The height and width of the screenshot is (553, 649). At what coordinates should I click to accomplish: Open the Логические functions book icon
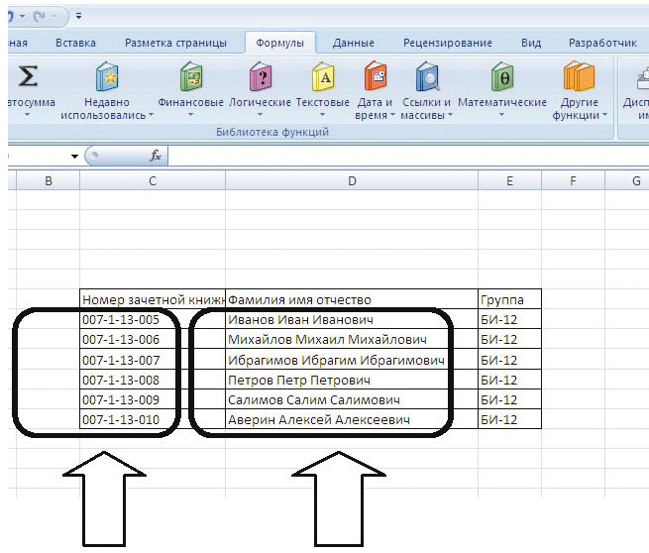tap(260, 76)
